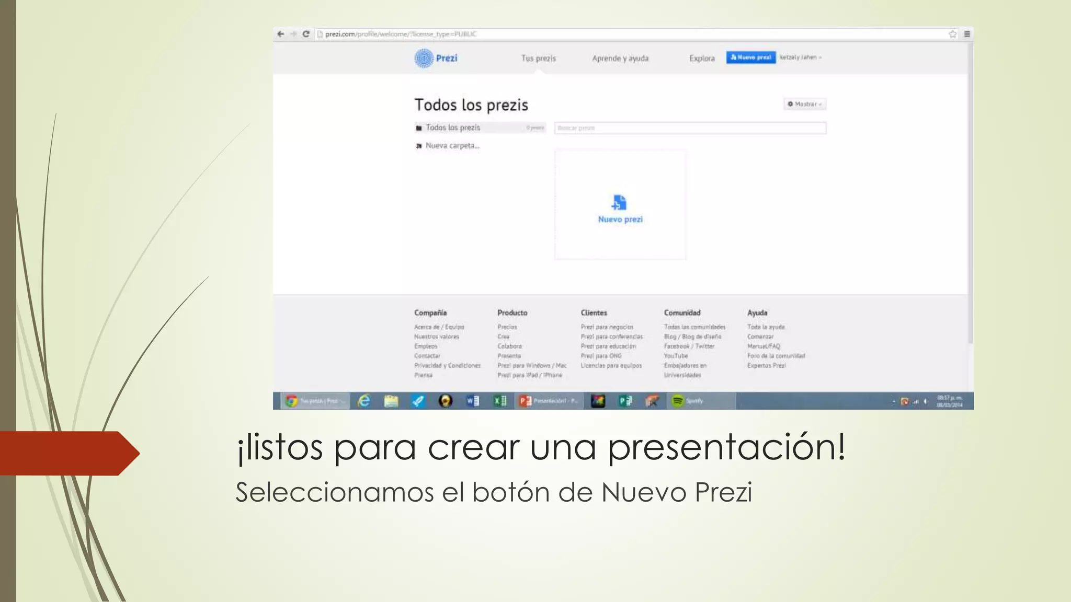Open the Toda la ayuda footer link
1071x602 pixels.
coord(766,327)
